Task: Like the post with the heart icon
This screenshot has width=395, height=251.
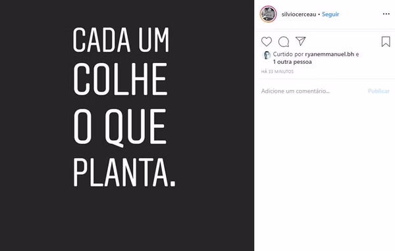Action: pyautogui.click(x=267, y=41)
